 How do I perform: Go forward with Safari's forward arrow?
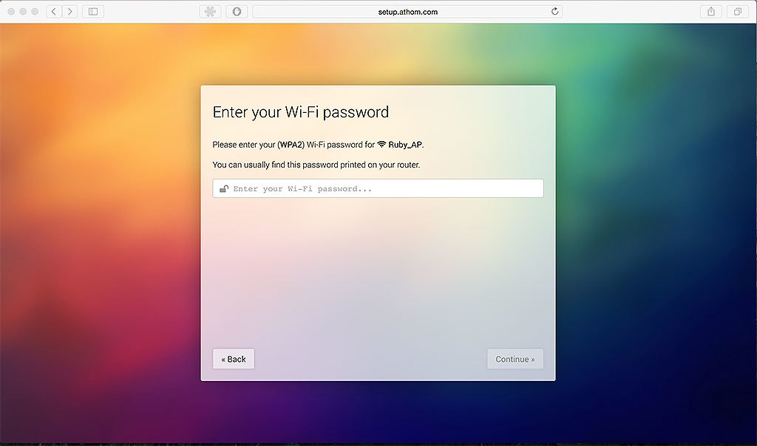click(69, 12)
